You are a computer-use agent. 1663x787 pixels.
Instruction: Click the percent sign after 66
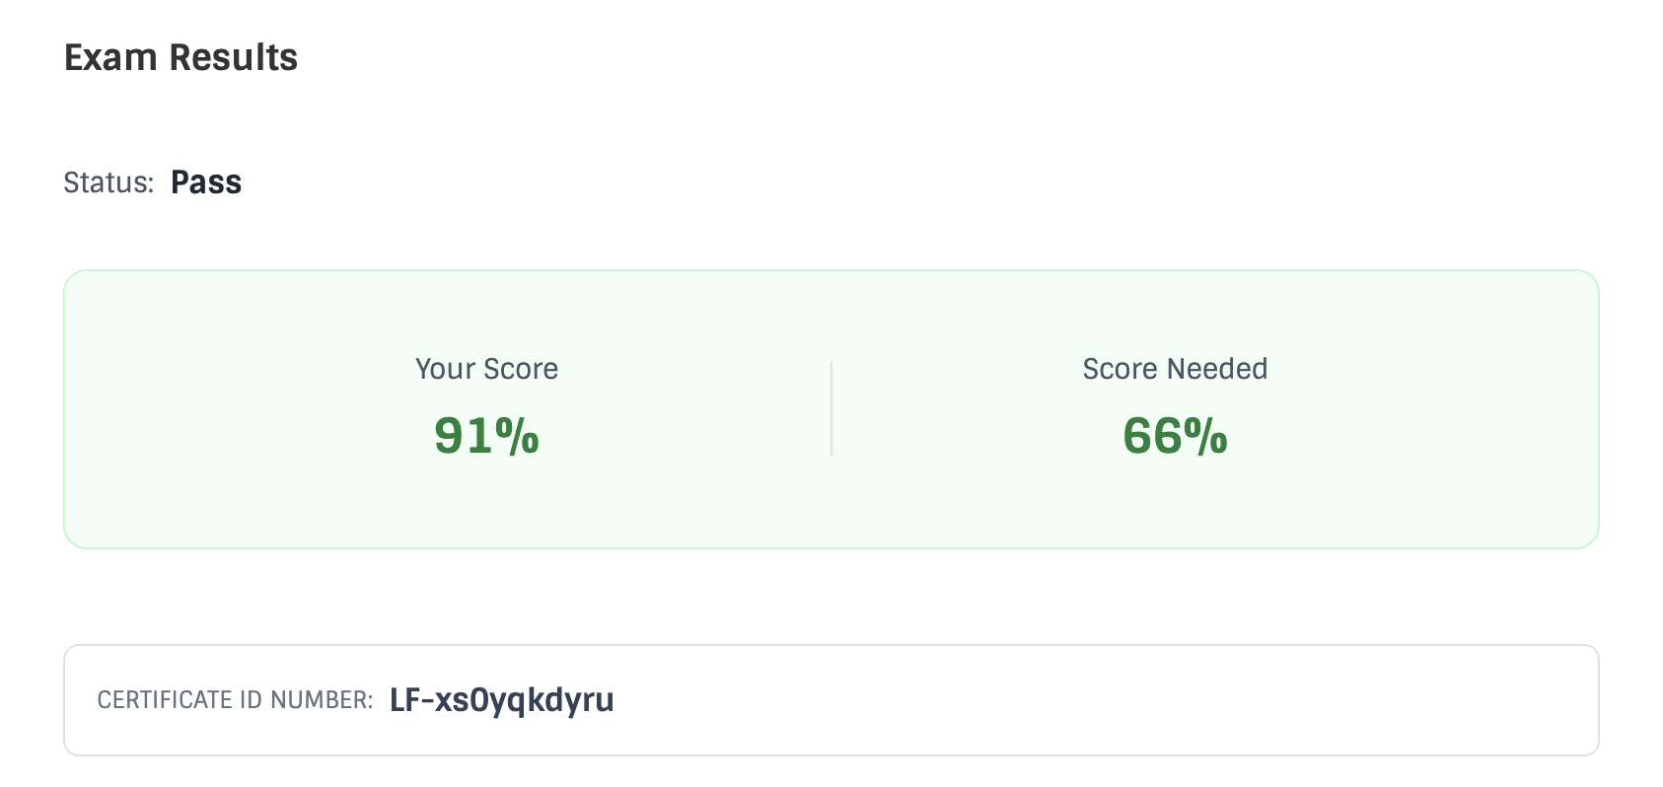1205,436
